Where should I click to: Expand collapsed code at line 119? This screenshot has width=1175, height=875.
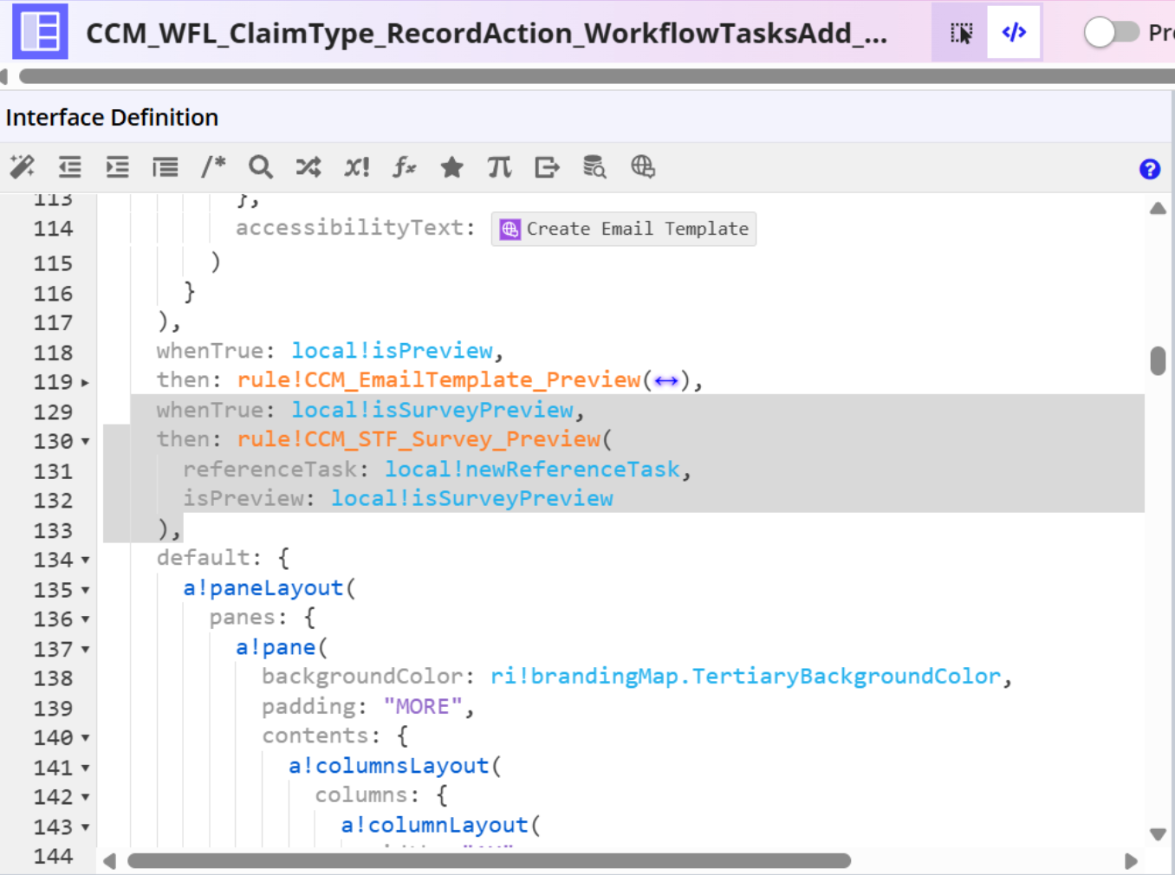point(85,382)
